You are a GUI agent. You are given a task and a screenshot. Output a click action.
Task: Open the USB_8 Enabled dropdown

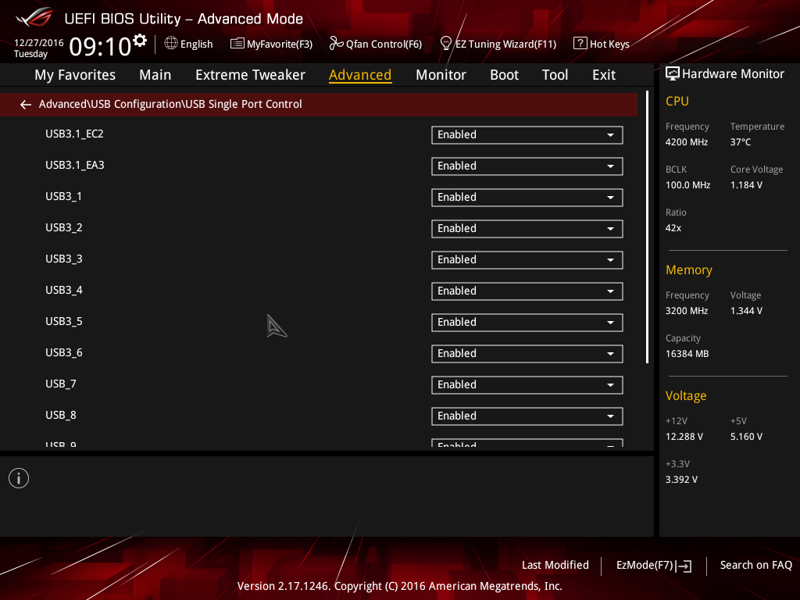click(x=527, y=416)
